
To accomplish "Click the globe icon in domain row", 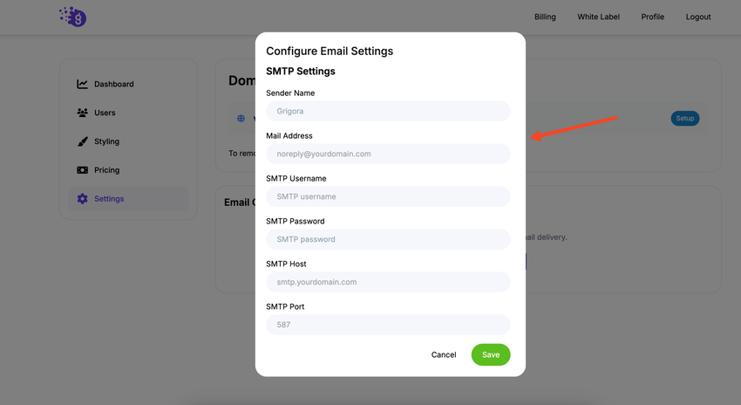I will pos(241,118).
